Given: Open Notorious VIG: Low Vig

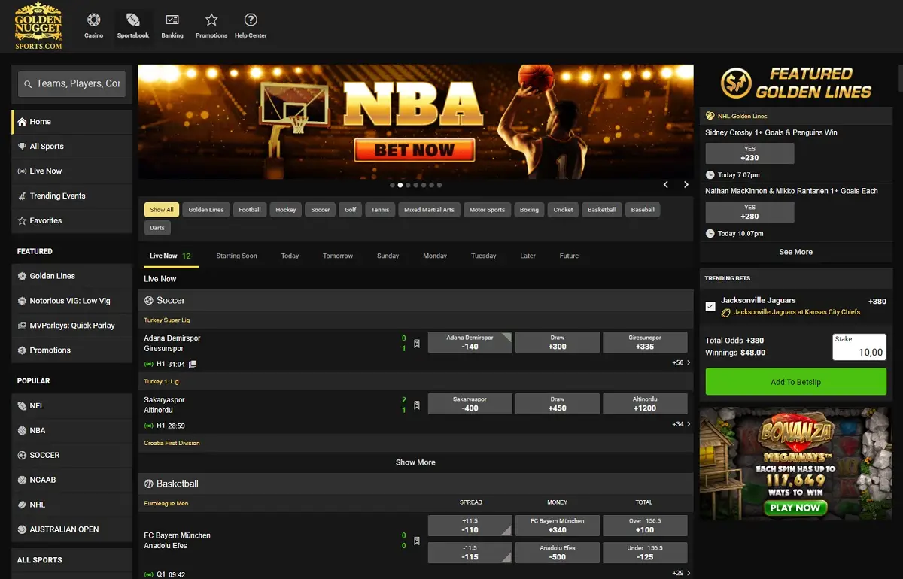Looking at the screenshot, I should 72,301.
